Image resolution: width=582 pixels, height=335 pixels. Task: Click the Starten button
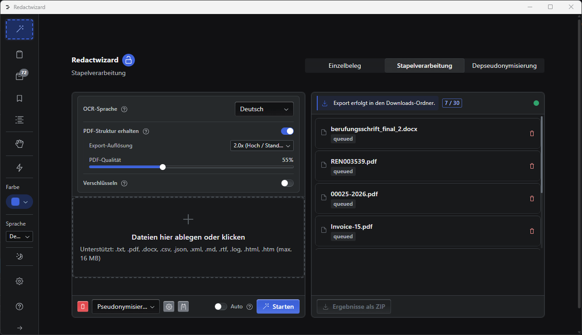click(x=278, y=307)
